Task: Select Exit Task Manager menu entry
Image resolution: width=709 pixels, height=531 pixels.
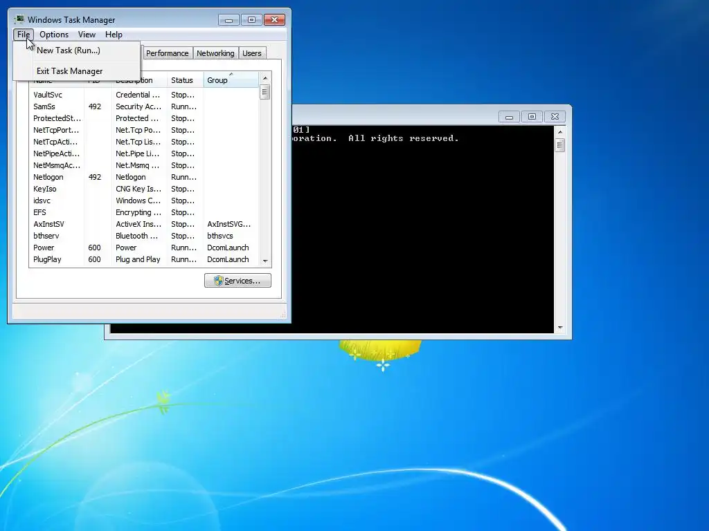Action: coord(70,71)
